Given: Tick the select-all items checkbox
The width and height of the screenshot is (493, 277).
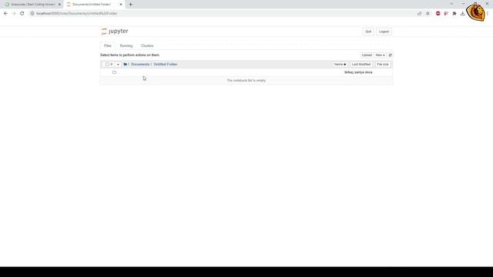Looking at the screenshot, I should tap(107, 65).
